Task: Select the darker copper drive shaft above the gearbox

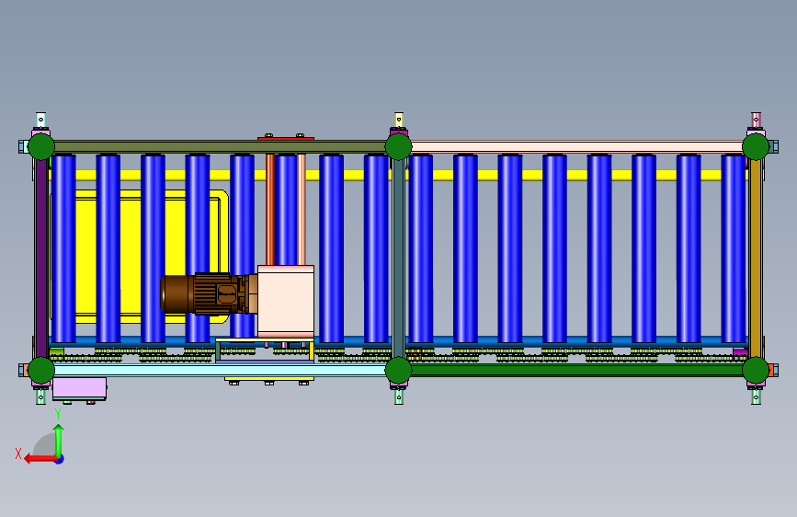Action: (270, 209)
